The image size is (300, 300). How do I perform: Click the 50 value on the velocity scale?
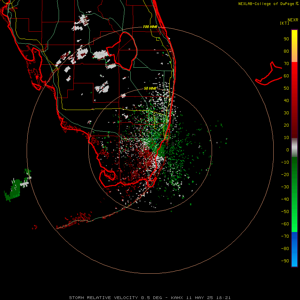coord(286,88)
